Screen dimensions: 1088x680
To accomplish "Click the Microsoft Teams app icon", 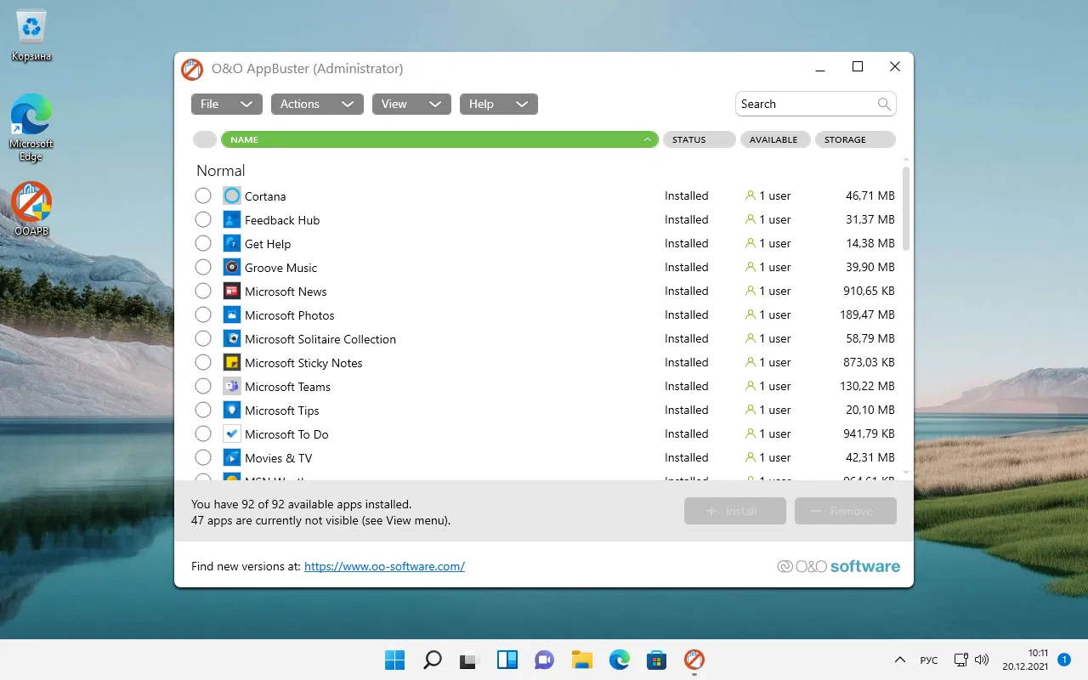I will (x=232, y=386).
